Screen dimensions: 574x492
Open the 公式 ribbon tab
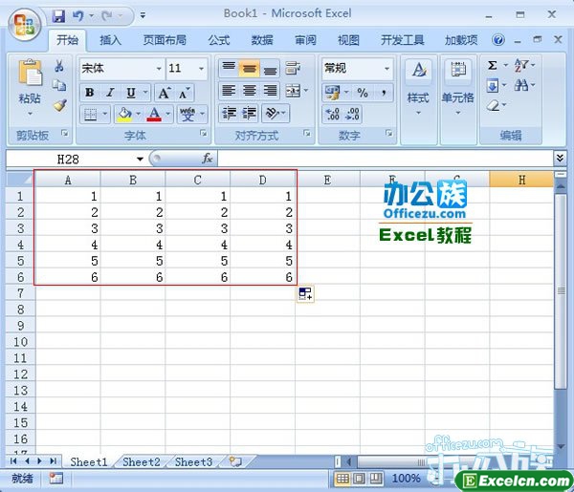coord(219,40)
